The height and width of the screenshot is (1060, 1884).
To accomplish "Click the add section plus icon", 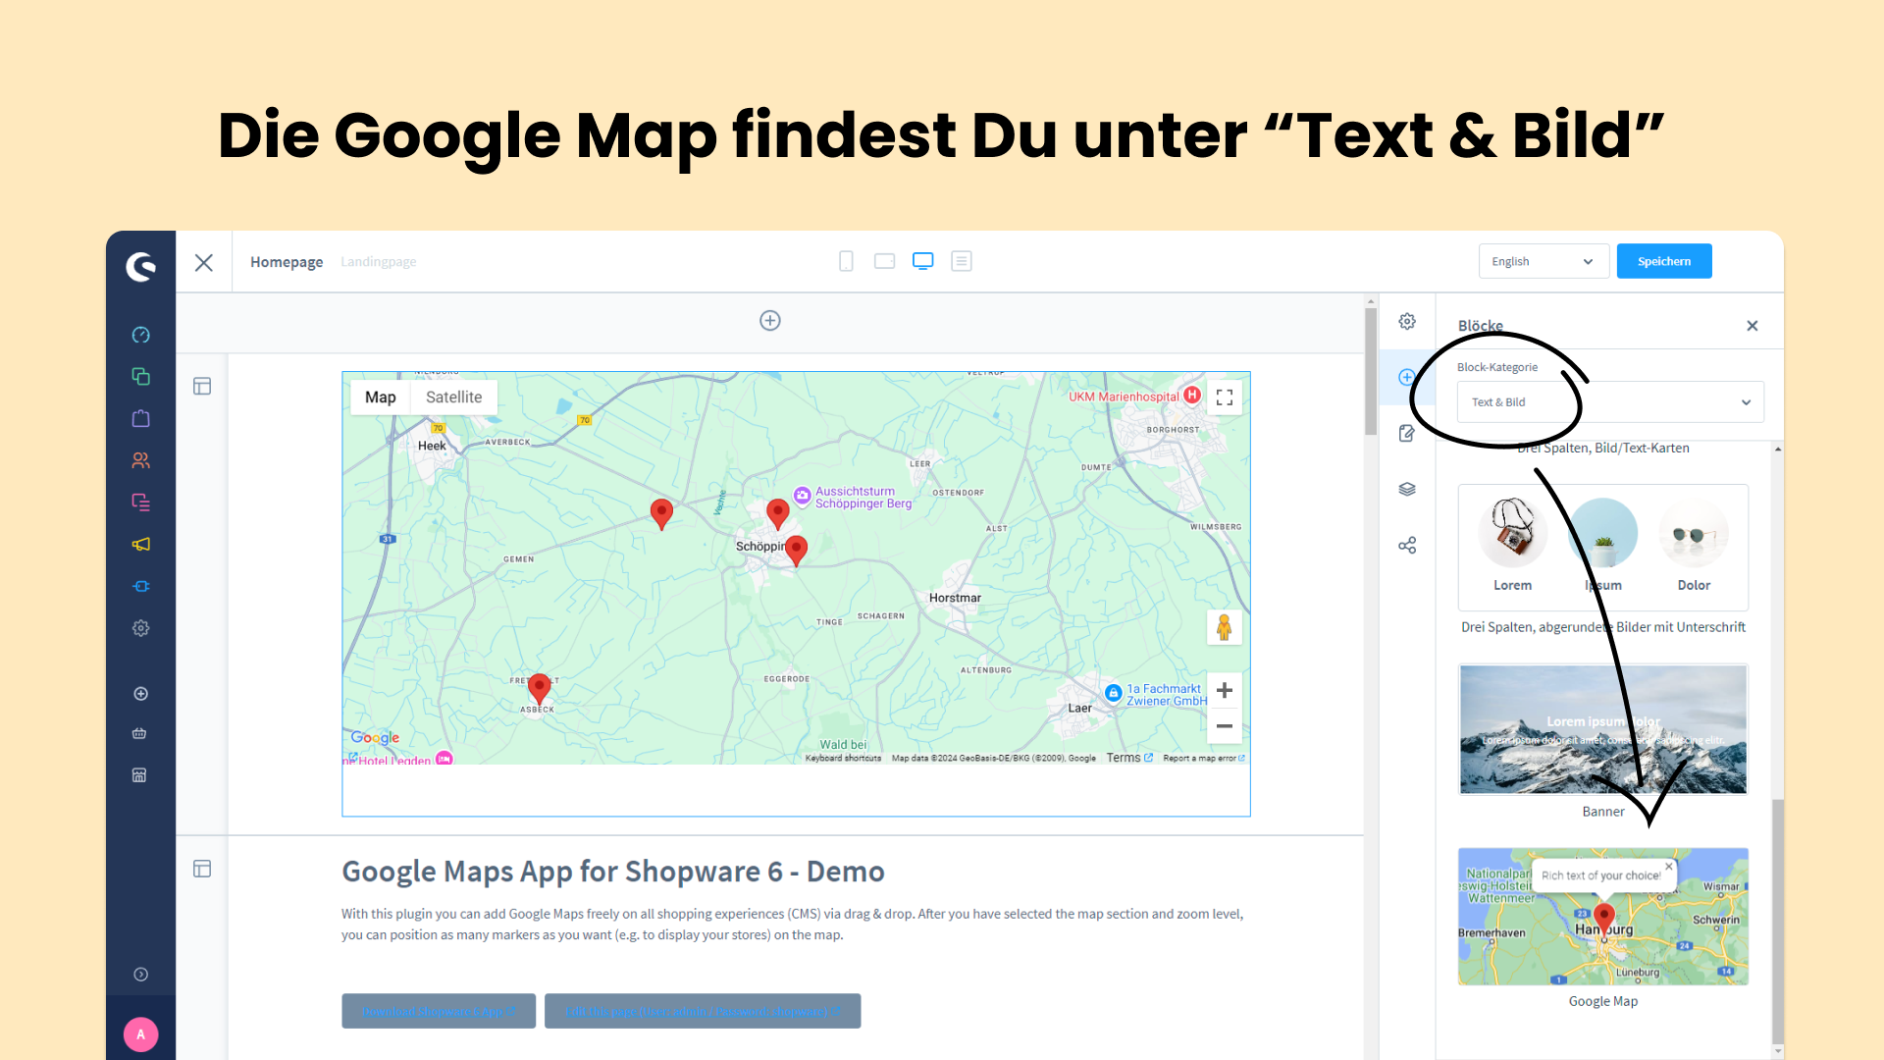I will 770,321.
